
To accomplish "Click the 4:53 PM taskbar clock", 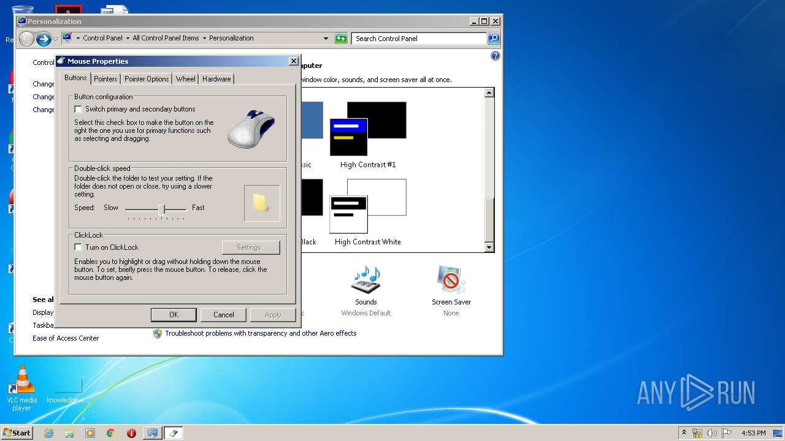I will 753,433.
